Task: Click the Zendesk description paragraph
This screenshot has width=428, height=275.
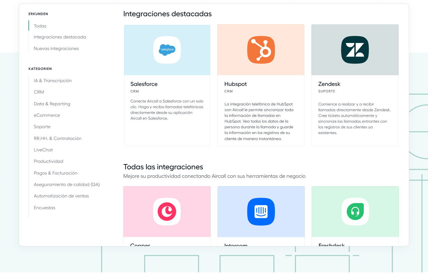Action: (355, 118)
